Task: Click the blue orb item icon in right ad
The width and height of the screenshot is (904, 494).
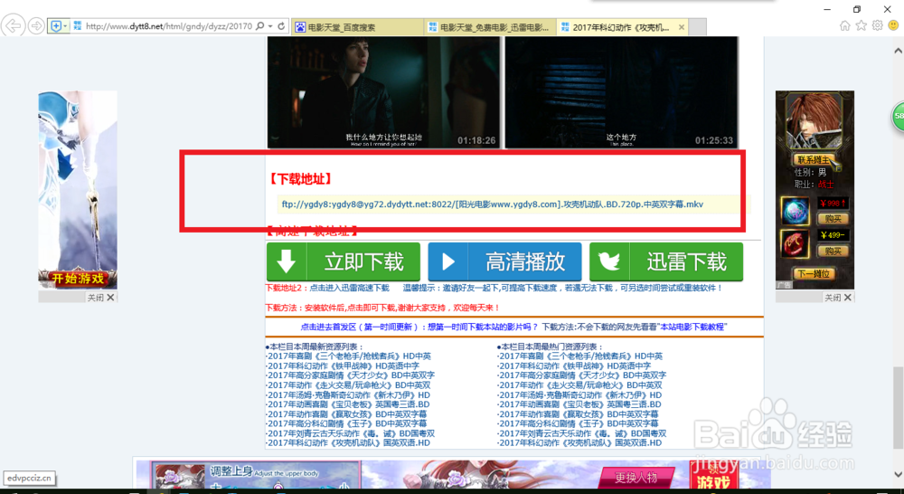Action: (796, 210)
